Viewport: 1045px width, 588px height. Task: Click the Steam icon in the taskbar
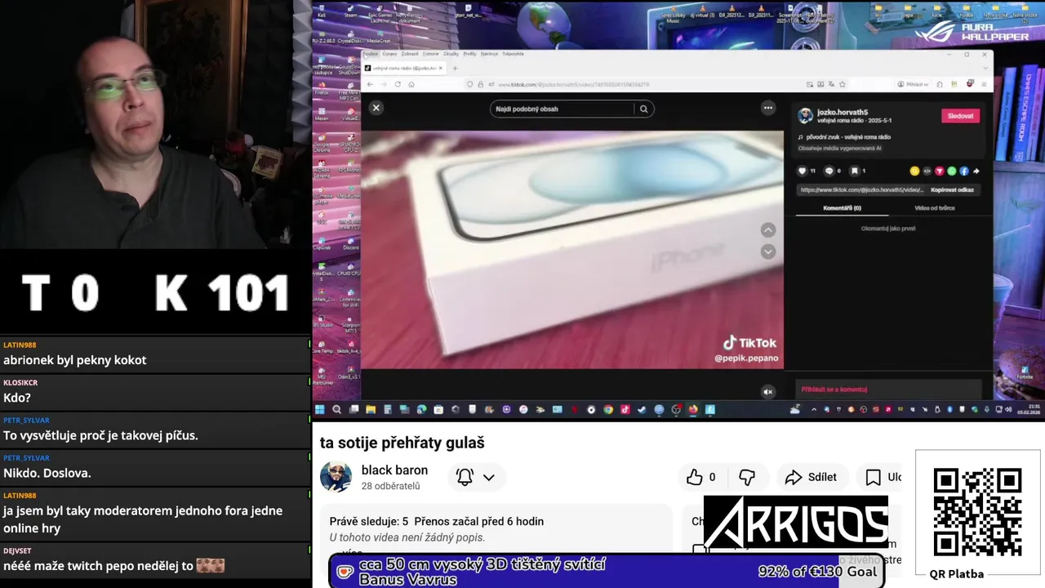point(642,409)
